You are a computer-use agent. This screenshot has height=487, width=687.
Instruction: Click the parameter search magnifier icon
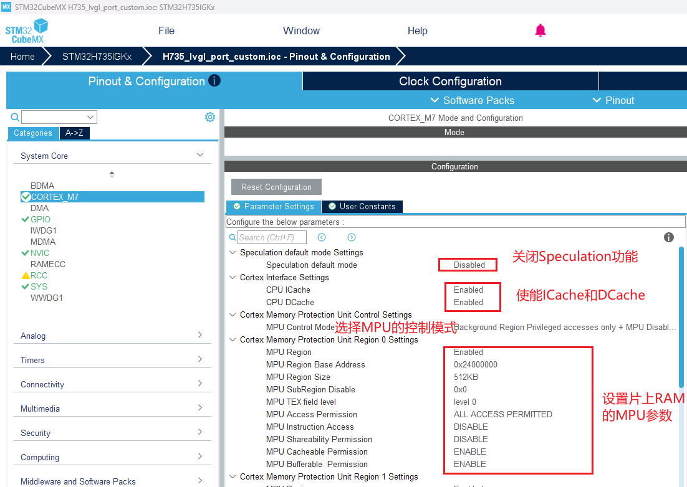tap(233, 237)
